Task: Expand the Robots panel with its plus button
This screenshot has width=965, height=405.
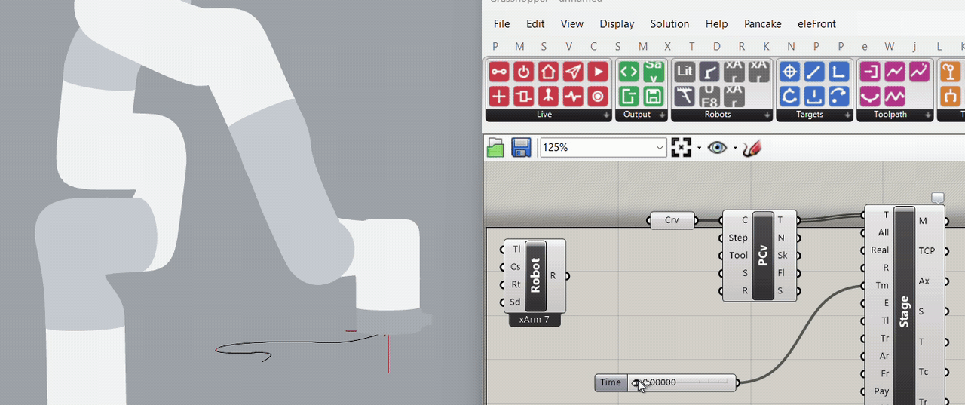Action: [x=767, y=115]
